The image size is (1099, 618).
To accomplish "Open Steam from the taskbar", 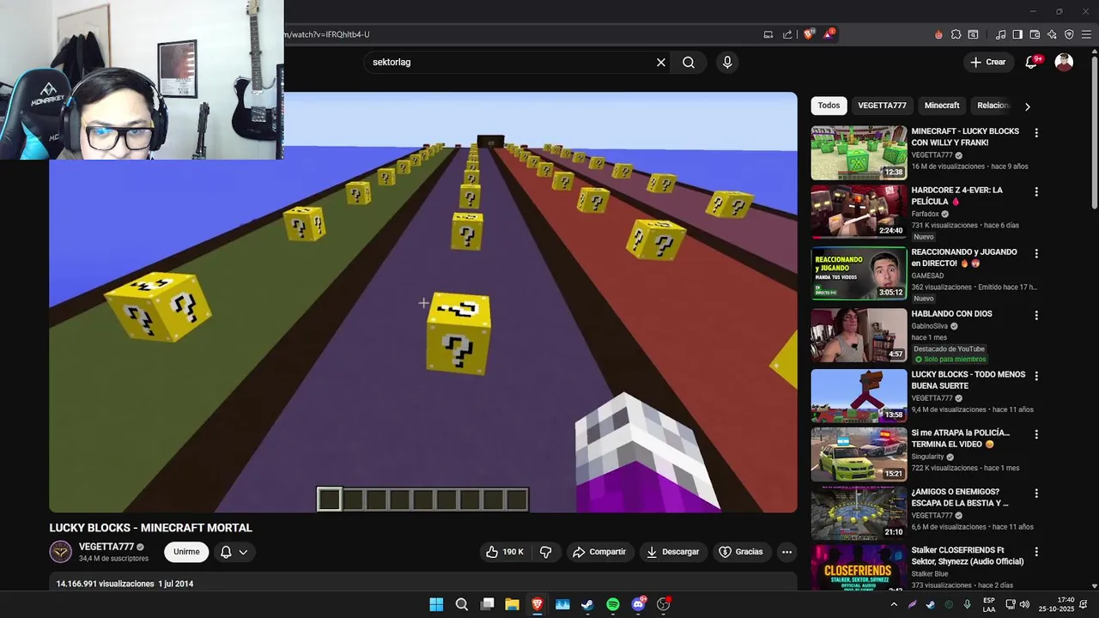I will [x=587, y=604].
